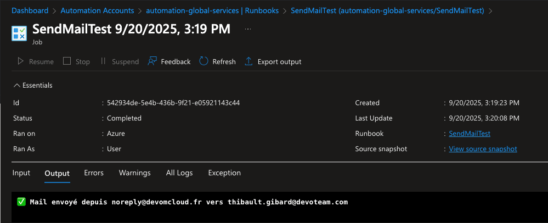Click the Ran As field label
548x223 pixels.
tap(24, 149)
